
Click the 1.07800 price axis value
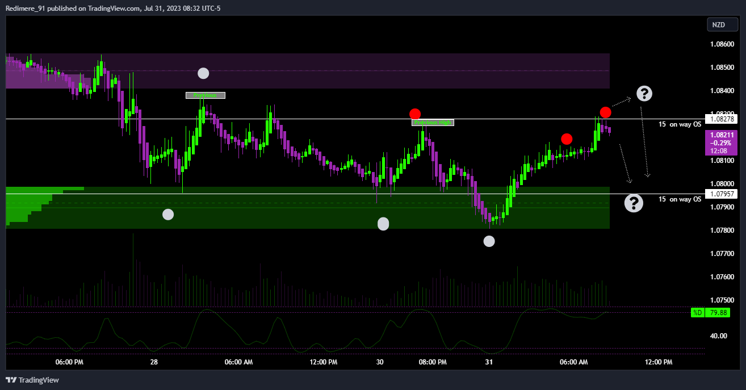pos(721,230)
